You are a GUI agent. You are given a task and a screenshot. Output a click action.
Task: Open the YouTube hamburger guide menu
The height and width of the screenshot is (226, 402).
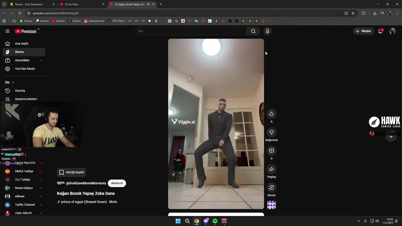coord(8,31)
